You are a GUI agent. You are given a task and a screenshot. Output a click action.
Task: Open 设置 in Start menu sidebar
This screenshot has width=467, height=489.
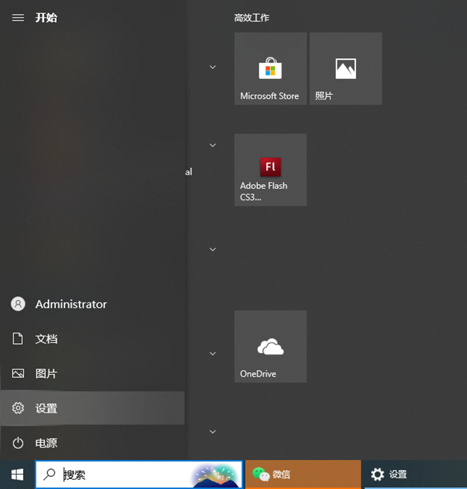[x=92, y=408]
